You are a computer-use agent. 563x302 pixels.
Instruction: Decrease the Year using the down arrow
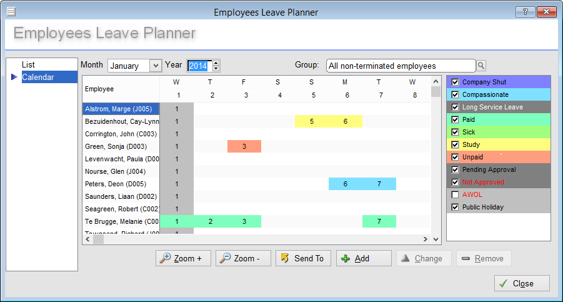click(x=216, y=69)
